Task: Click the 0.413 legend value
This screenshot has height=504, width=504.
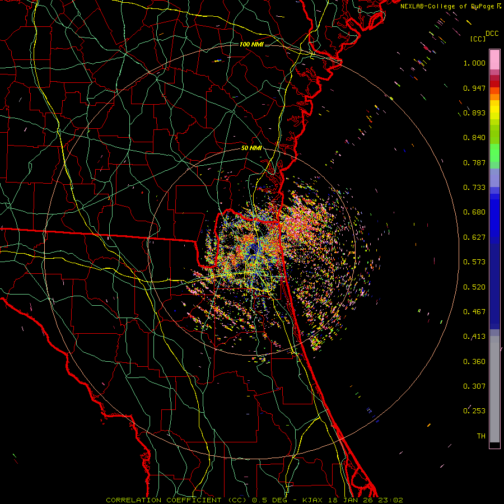Action: point(474,337)
